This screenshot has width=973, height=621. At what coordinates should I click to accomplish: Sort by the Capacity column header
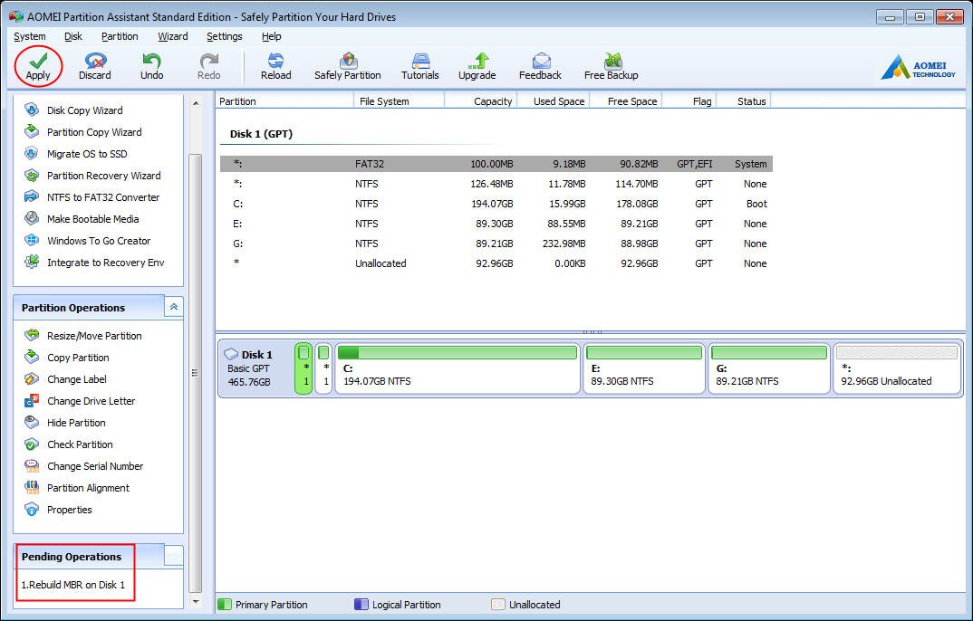click(x=481, y=101)
